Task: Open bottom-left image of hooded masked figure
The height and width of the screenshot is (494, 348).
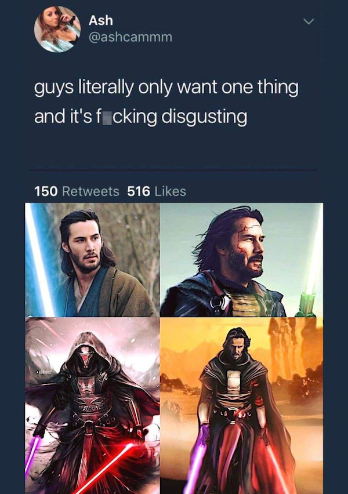Action: 92,406
